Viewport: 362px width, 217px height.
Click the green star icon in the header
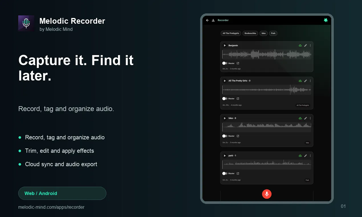pos(326,20)
